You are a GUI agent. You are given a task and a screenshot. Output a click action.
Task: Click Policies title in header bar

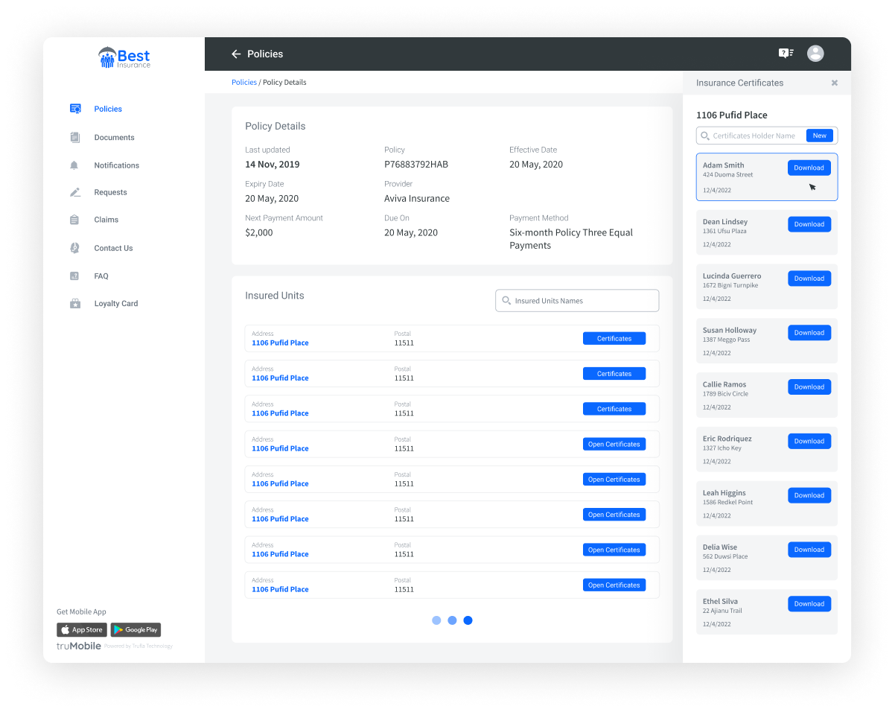pyautogui.click(x=265, y=54)
